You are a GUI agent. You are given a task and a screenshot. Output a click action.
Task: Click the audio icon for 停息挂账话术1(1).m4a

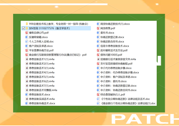[27, 59]
